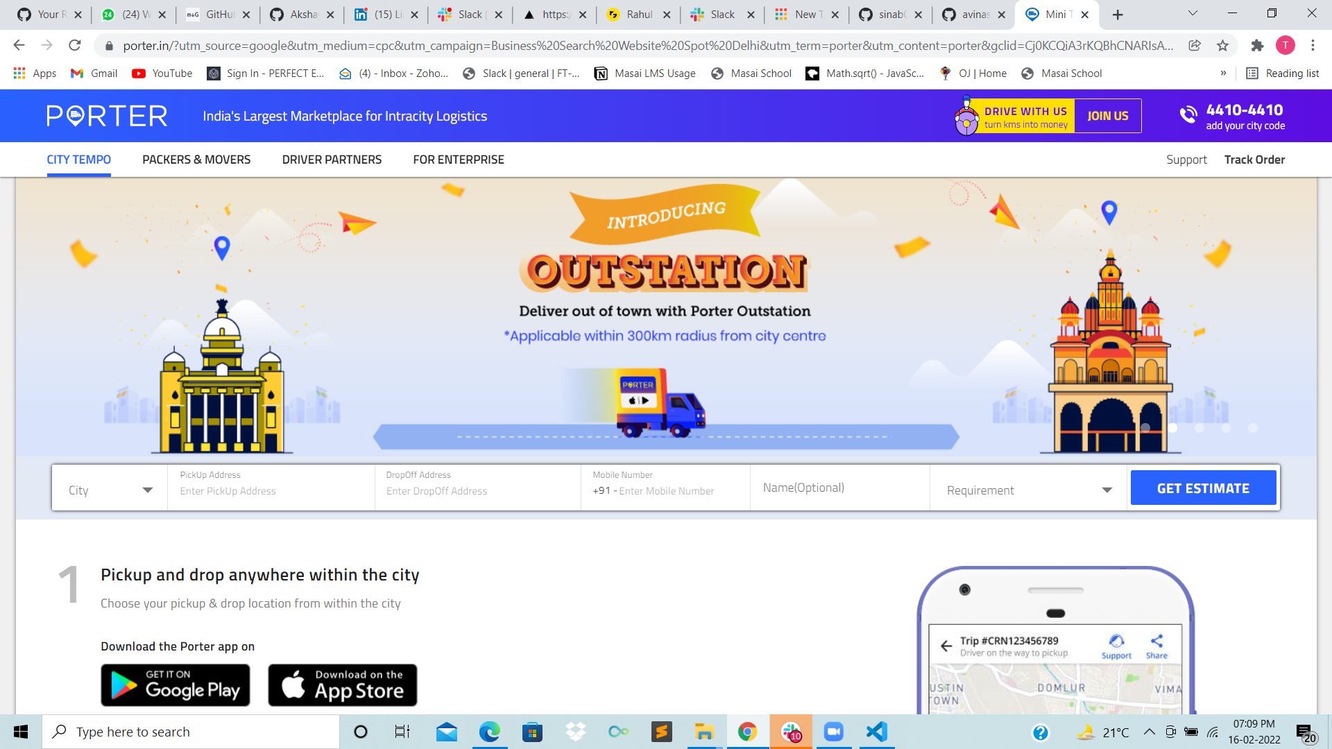Switch to the GitHub Akshay browser tab
1332x749 pixels.
tap(302, 15)
